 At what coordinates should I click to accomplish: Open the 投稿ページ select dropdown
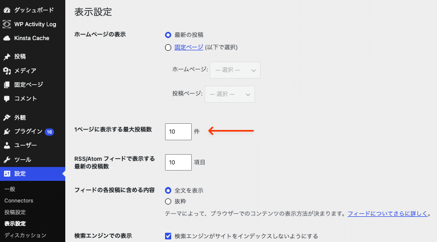(x=230, y=94)
